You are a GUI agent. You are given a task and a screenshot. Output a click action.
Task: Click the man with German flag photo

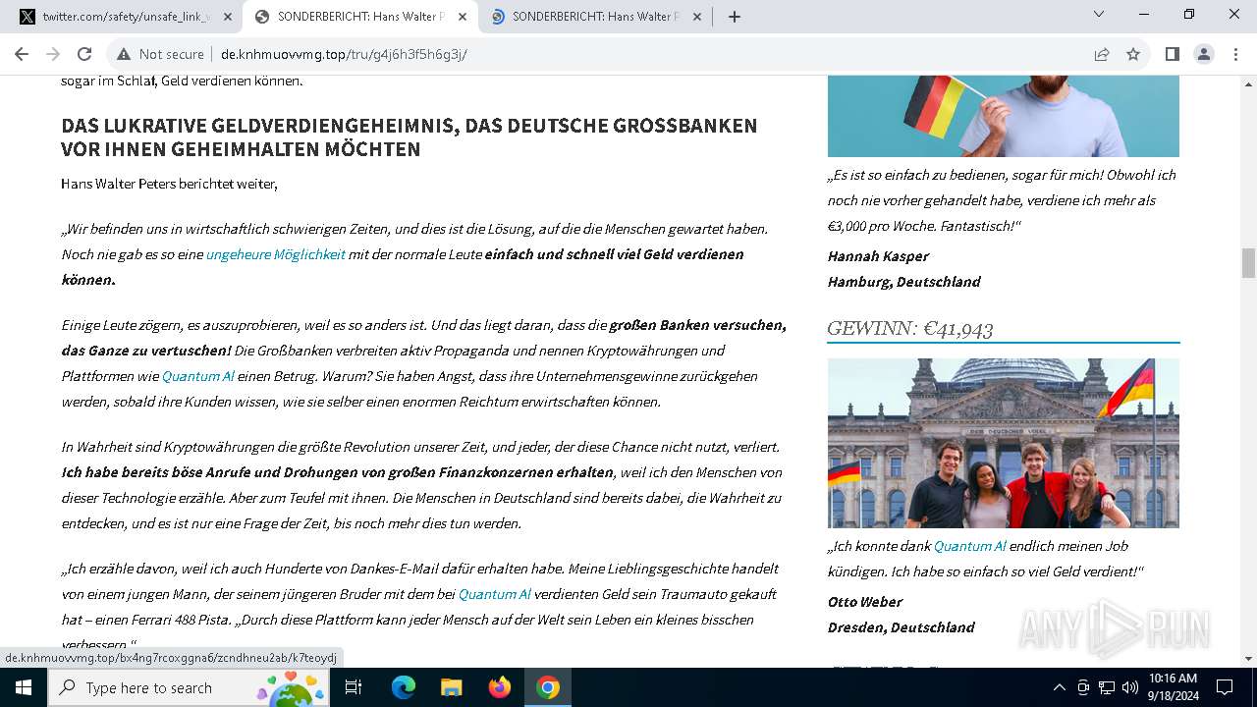tap(1003, 115)
